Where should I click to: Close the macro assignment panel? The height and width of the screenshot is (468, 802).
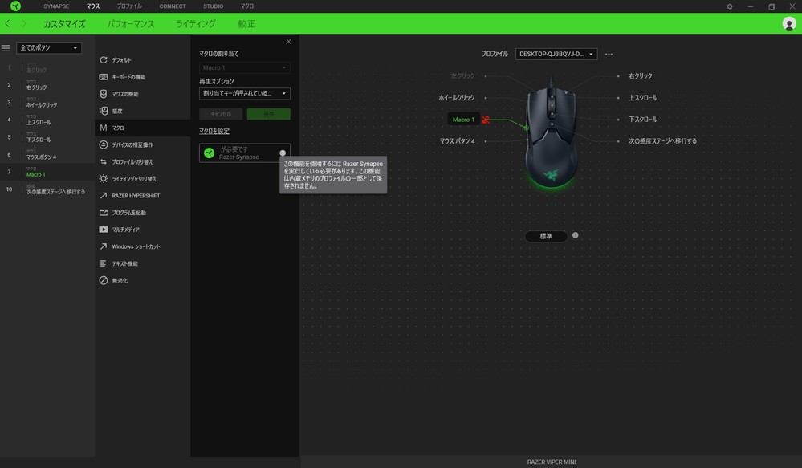tap(288, 42)
